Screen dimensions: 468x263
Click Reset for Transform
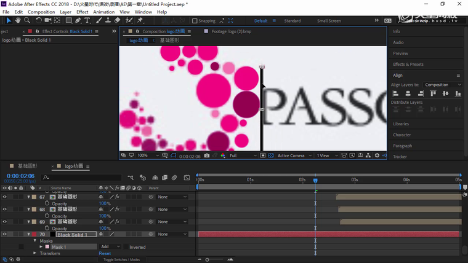(x=105, y=253)
